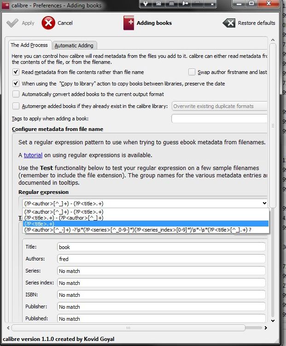The image size is (286, 346).
Task: Click the Publisher: label
Action: tap(36, 306)
